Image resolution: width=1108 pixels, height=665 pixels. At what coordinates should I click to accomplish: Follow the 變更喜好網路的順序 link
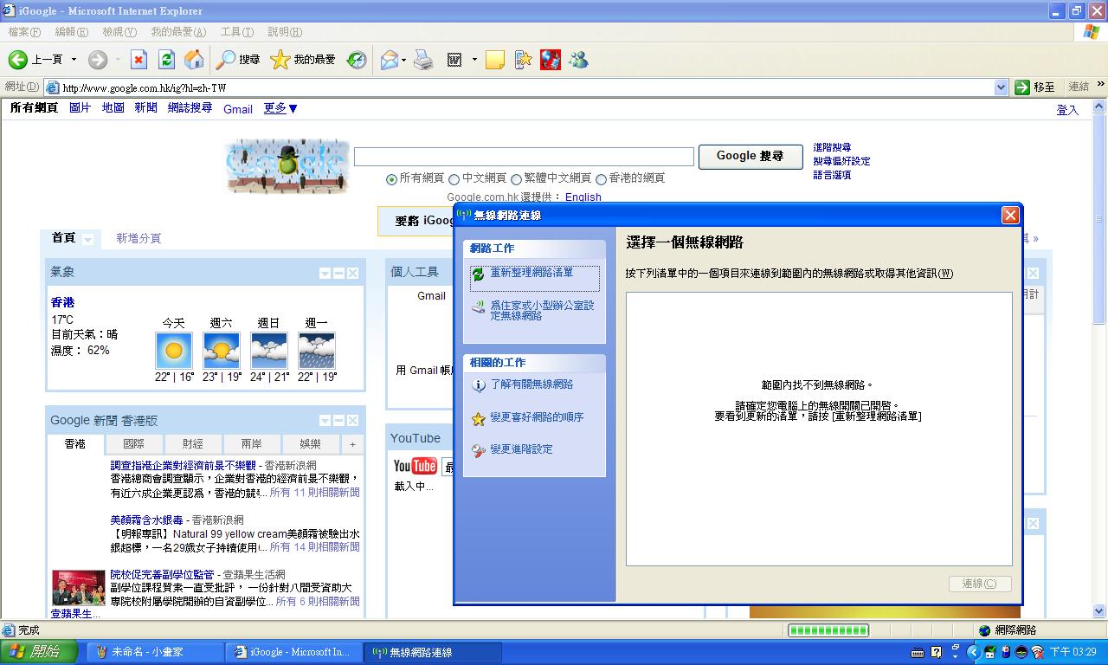click(537, 417)
